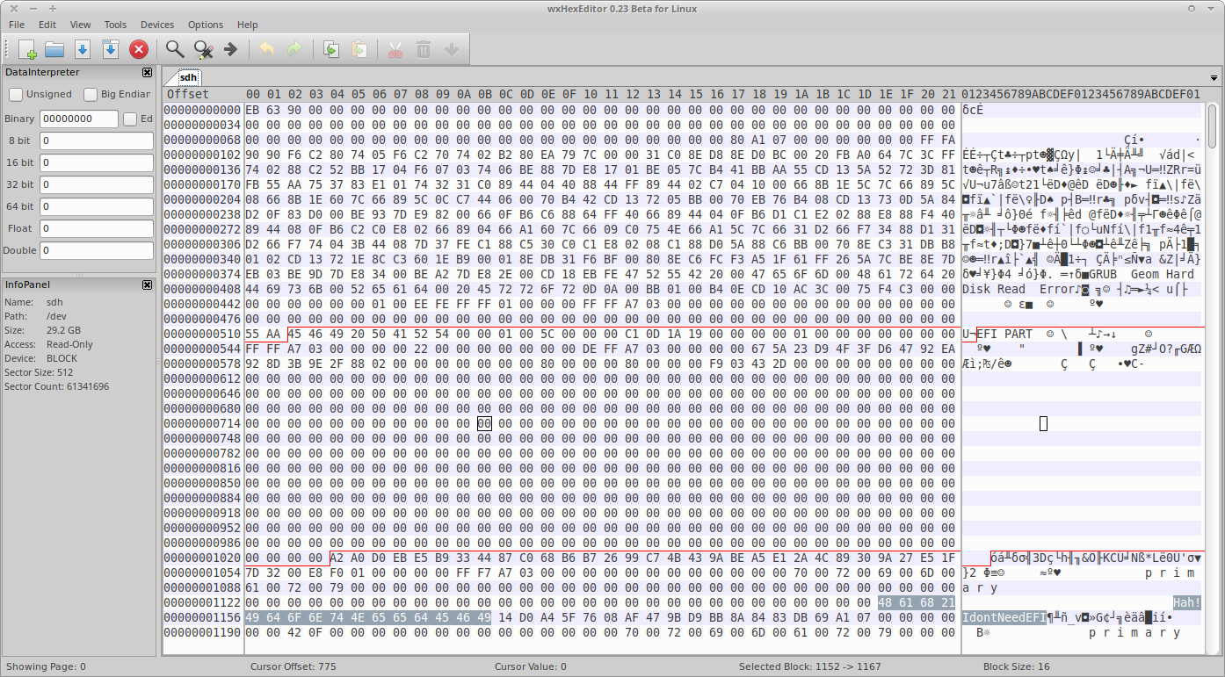Close the InfoPanel
Image resolution: width=1225 pixels, height=677 pixels.
coord(147,284)
